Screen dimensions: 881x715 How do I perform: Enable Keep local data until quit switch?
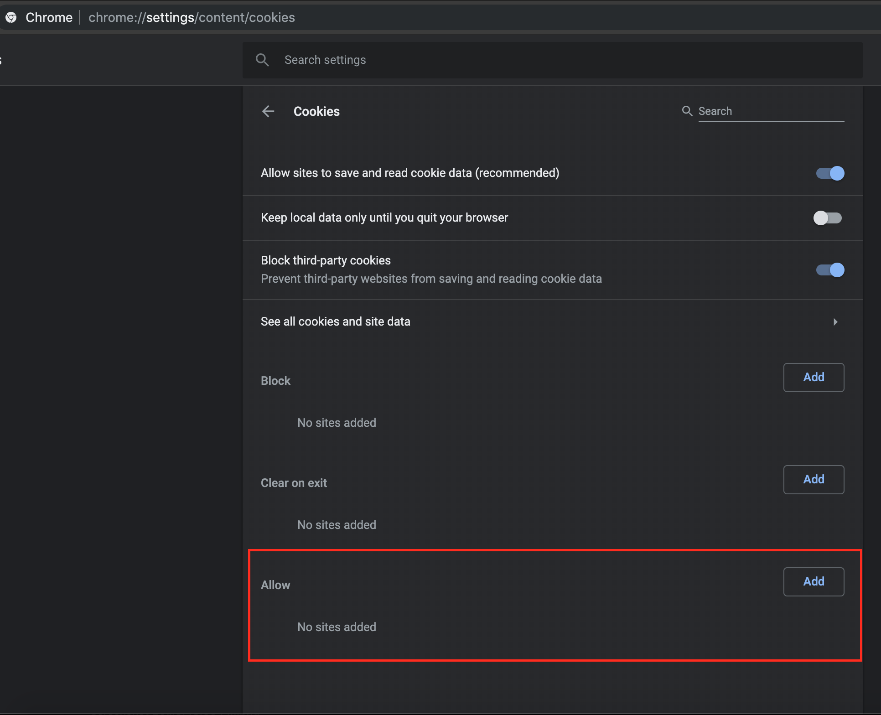tap(828, 218)
